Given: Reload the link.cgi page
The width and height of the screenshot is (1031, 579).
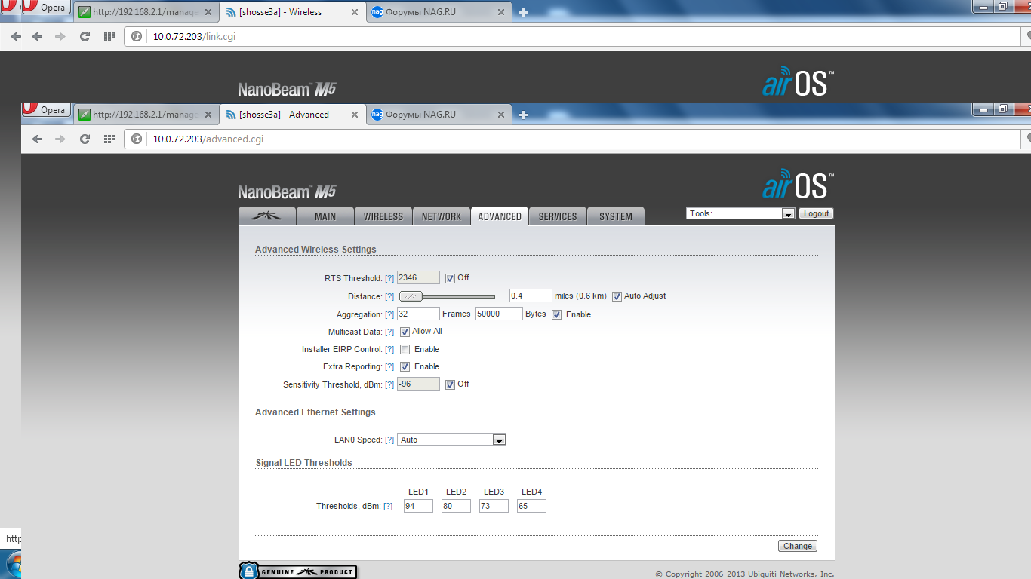Looking at the screenshot, I should (x=85, y=36).
